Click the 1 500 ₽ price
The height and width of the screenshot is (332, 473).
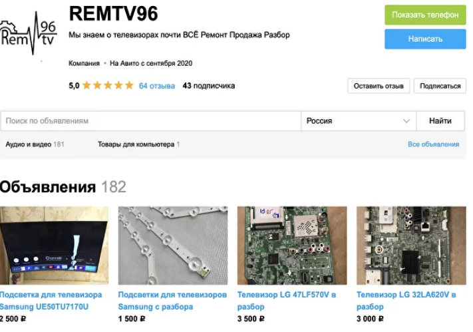point(132,319)
